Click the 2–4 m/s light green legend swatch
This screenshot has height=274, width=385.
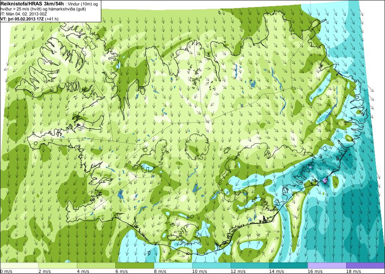click(58, 266)
